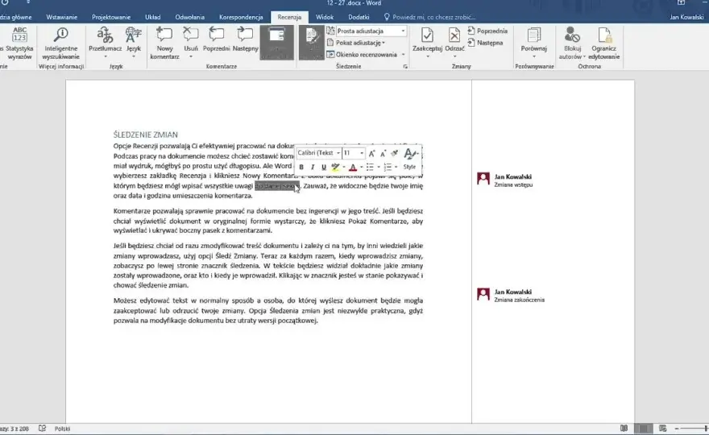Toggle Bold in the mini toolbar
Image resolution: width=709 pixels, height=435 pixels.
click(301, 167)
